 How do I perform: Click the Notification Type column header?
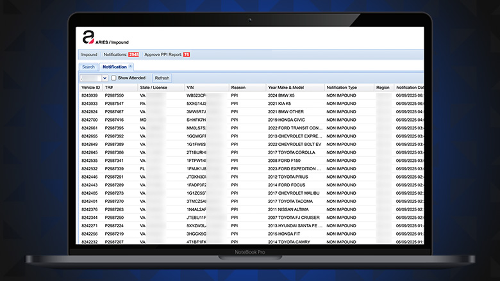342,87
